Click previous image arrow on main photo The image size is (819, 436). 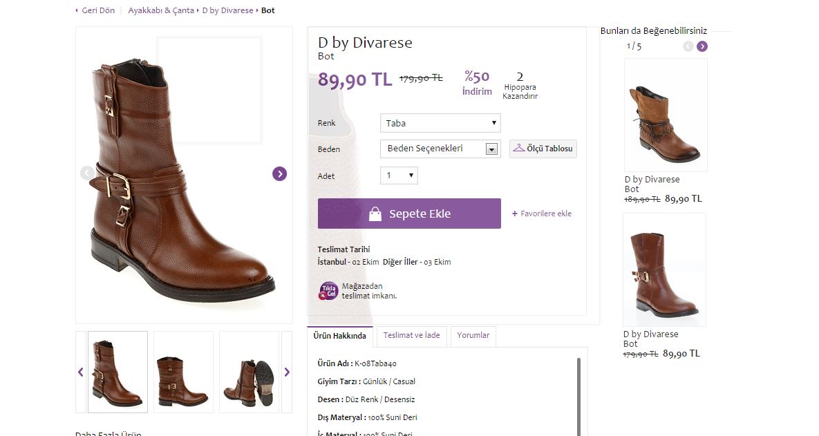coord(86,173)
